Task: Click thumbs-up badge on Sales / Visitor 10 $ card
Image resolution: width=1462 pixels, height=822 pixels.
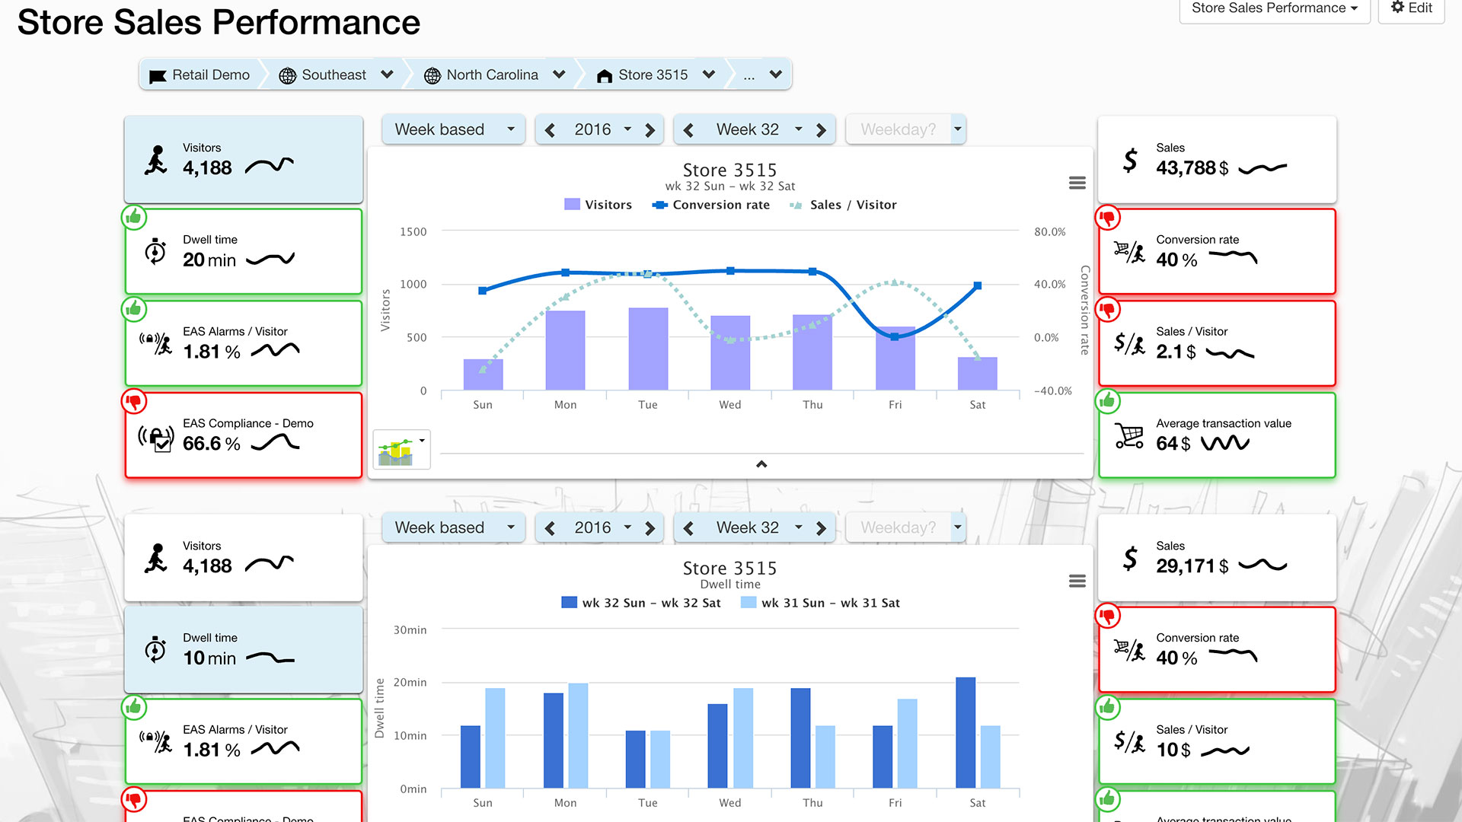Action: point(1107,707)
